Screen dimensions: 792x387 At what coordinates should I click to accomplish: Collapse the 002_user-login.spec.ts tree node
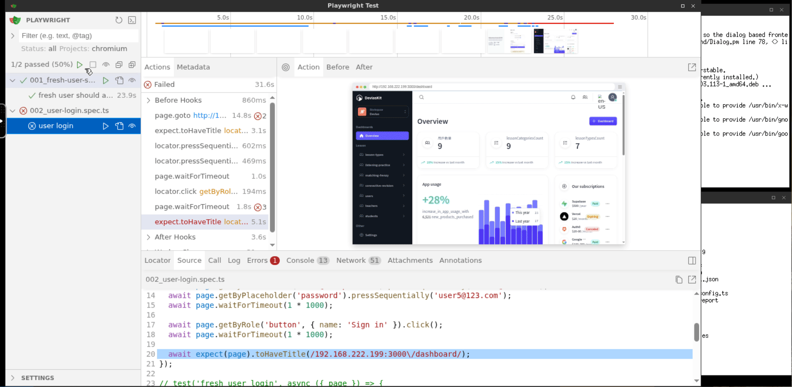(13, 111)
